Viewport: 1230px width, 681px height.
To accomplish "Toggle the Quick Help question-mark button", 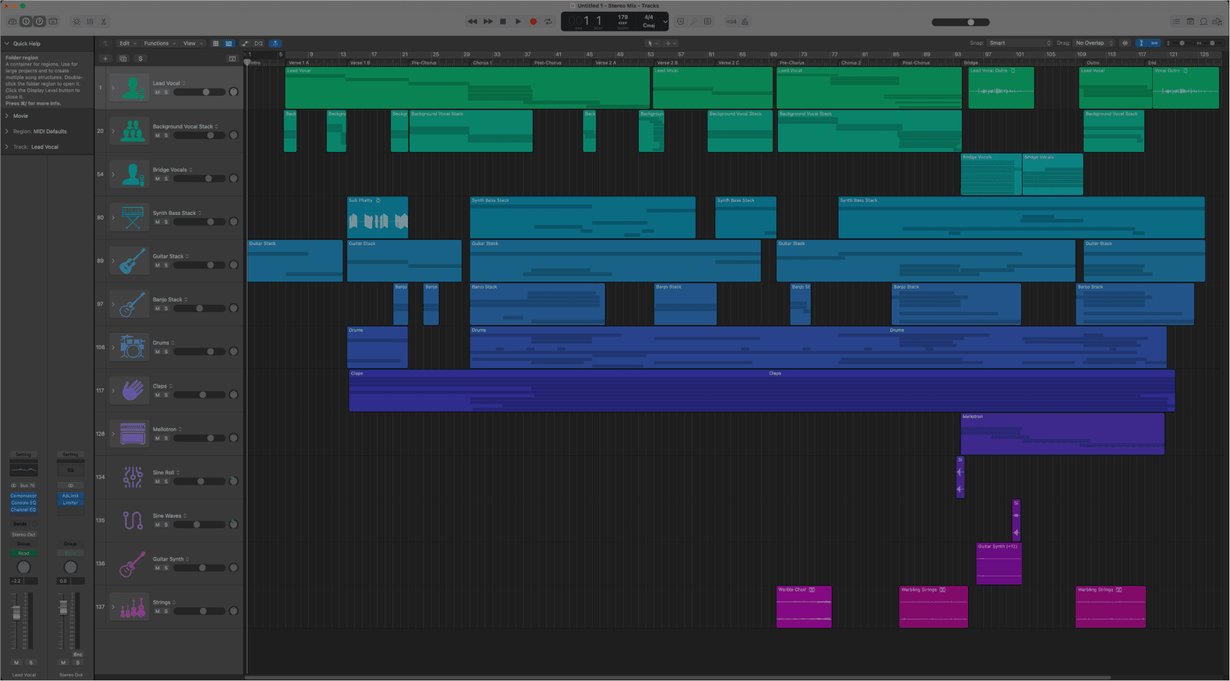I will click(x=39, y=21).
